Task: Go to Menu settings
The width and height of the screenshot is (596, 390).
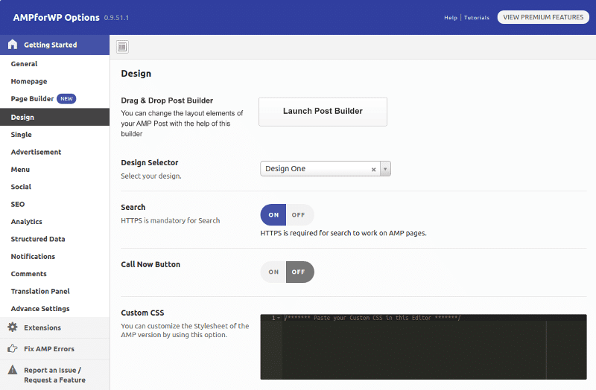Action: click(x=54, y=170)
